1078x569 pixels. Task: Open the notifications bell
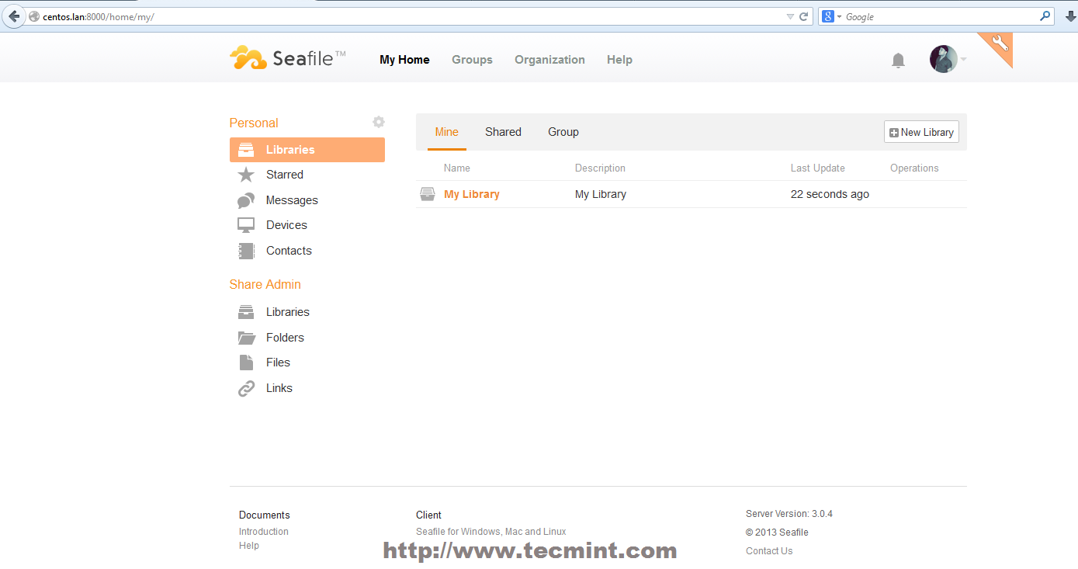(898, 60)
